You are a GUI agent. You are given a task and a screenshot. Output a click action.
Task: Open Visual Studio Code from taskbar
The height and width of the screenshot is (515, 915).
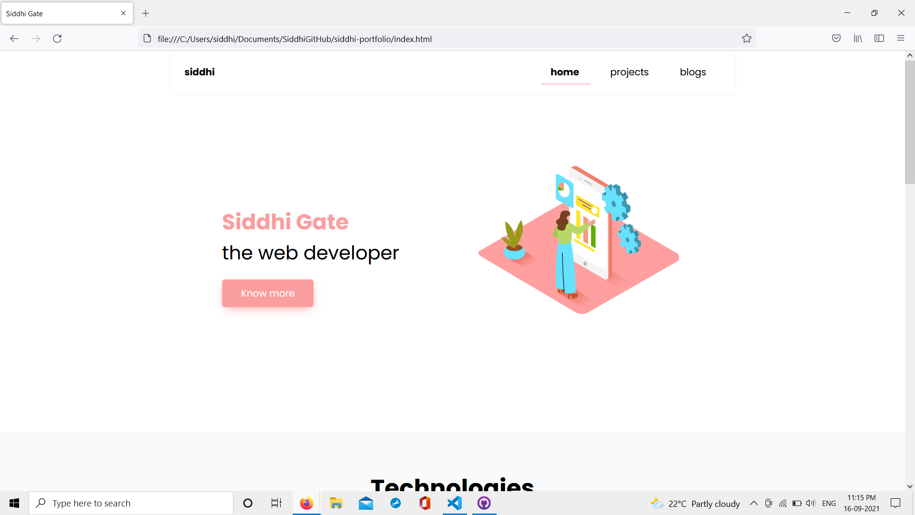coord(455,503)
